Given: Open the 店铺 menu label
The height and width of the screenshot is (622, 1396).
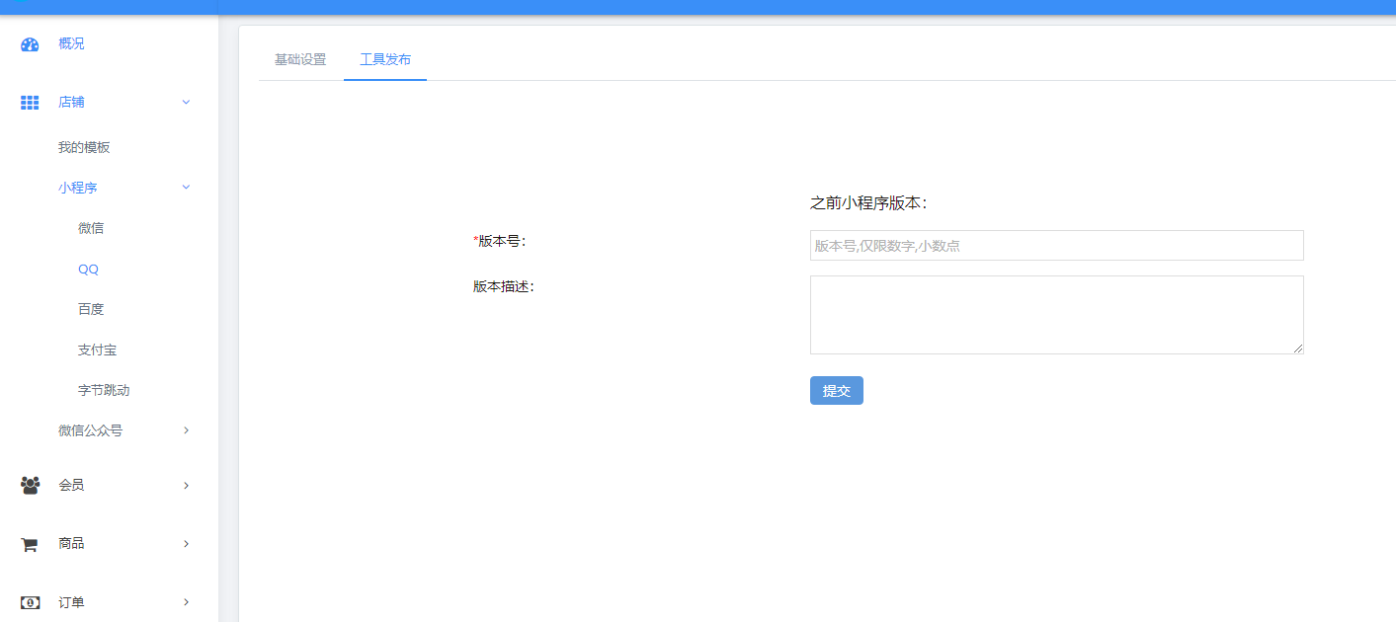Looking at the screenshot, I should (x=71, y=102).
